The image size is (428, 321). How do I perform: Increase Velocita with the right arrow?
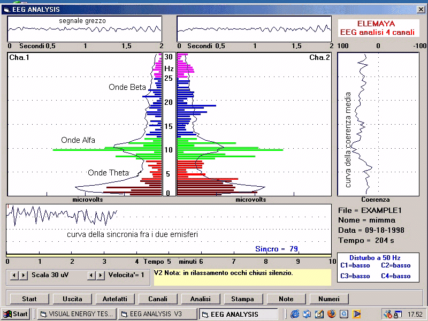100,275
